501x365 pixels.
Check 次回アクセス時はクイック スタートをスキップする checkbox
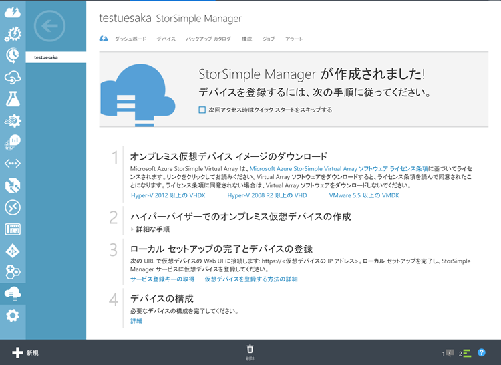(202, 110)
